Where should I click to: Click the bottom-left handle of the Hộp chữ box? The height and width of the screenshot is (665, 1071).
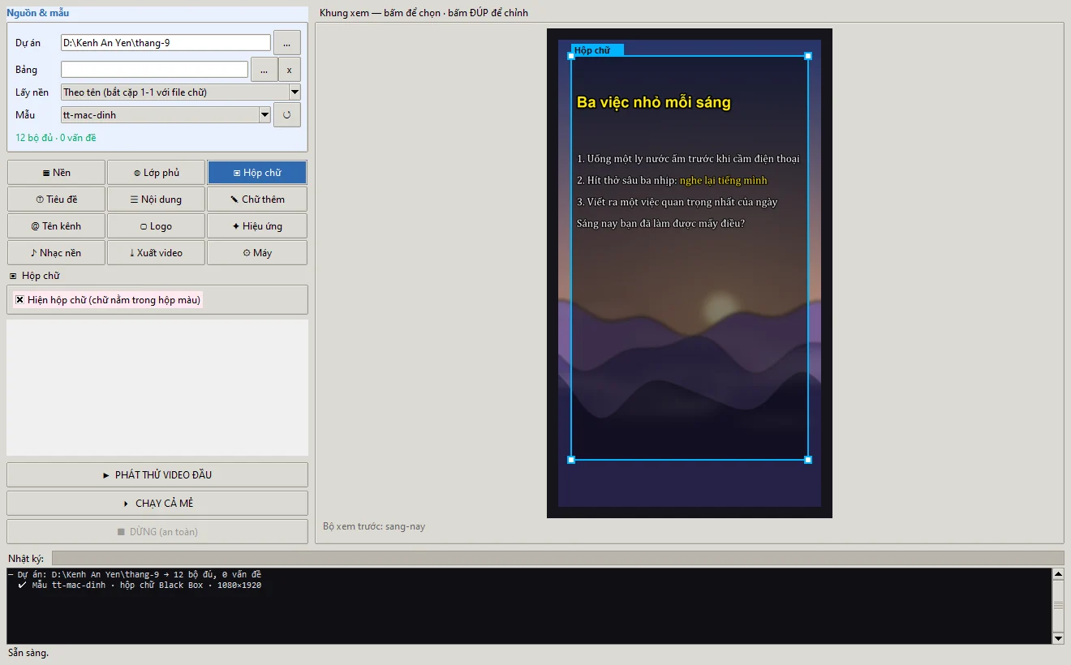point(571,460)
